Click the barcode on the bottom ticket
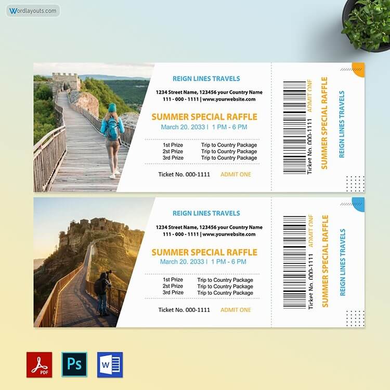Viewport: 390px width, 390px height. pos(294,262)
